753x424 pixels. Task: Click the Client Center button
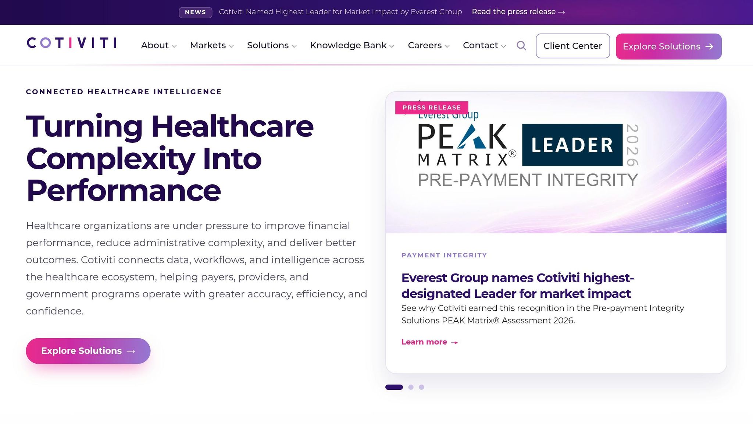573,46
